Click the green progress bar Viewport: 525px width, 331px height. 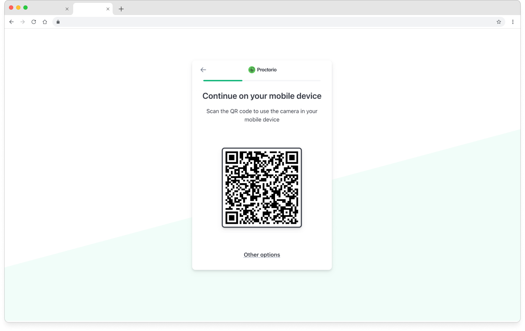[x=223, y=81]
